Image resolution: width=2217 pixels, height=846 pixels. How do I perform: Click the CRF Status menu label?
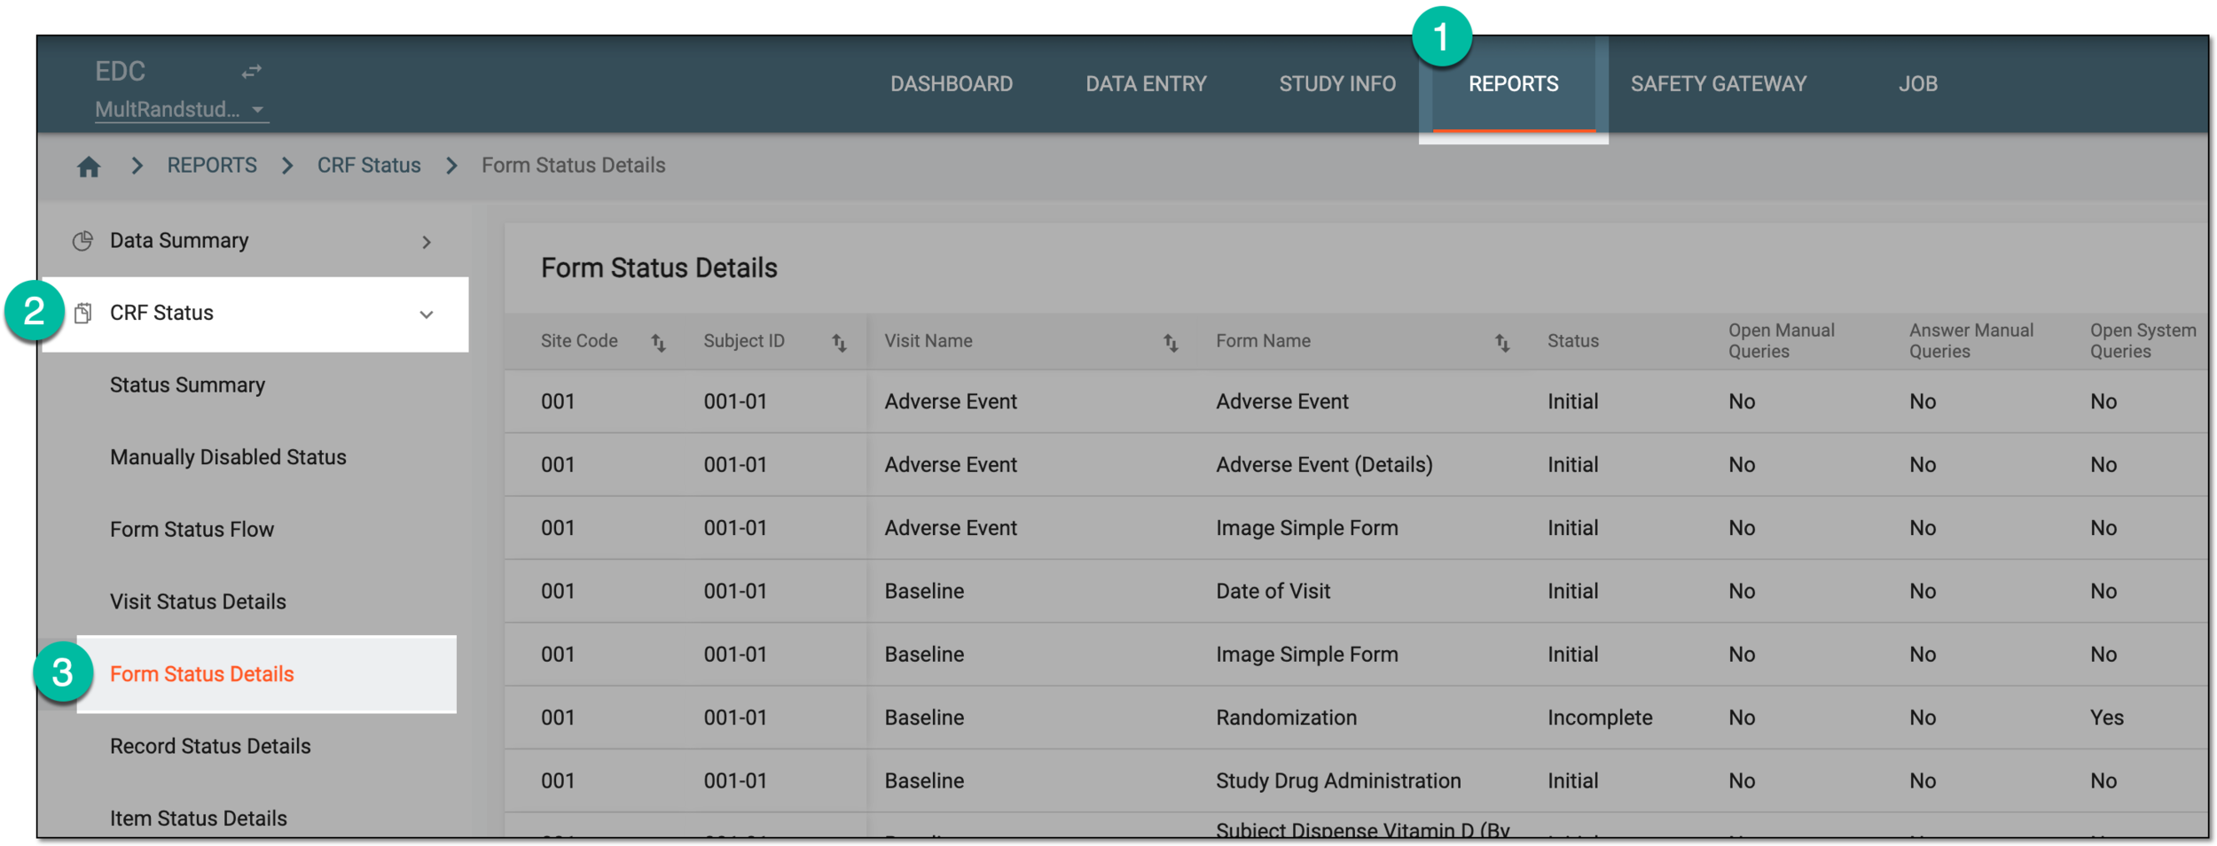click(x=161, y=313)
